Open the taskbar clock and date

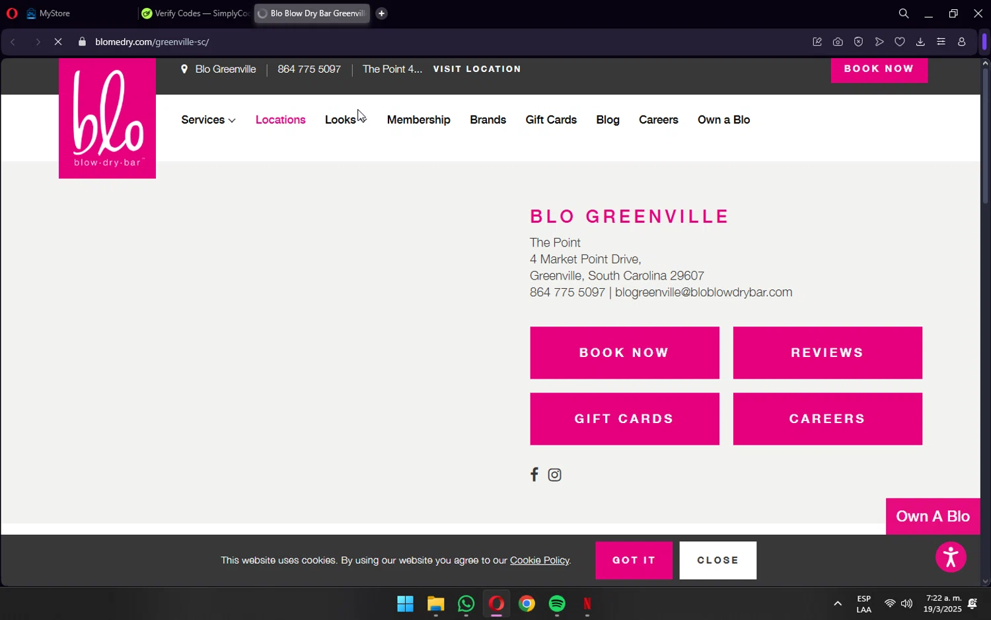[943, 603]
